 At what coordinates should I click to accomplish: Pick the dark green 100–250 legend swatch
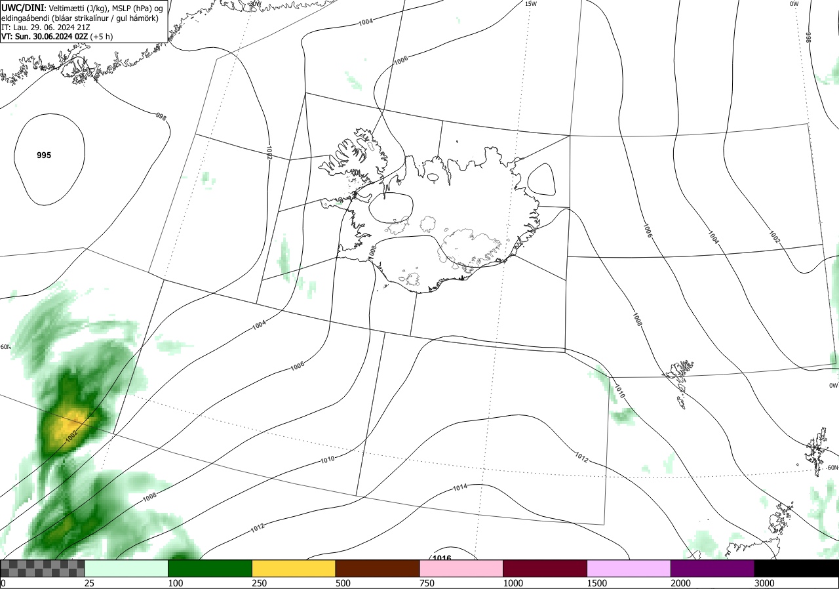210,568
